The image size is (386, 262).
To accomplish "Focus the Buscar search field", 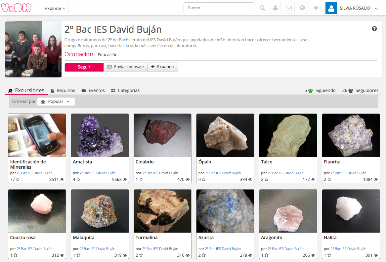I will click(219, 8).
